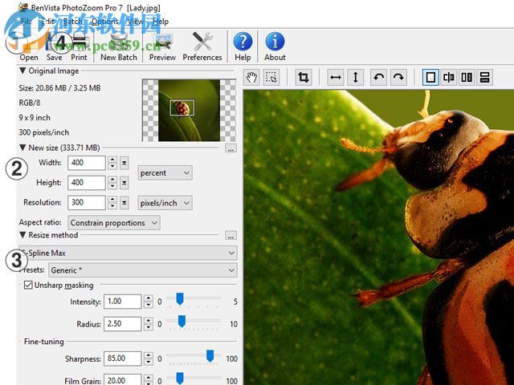The width and height of the screenshot is (514, 385).
Task: Open the Height presets menu button
Action: (124, 183)
